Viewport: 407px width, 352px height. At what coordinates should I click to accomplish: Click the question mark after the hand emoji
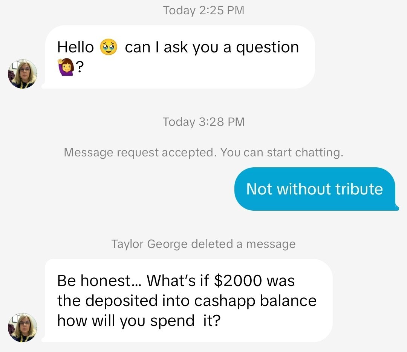80,67
